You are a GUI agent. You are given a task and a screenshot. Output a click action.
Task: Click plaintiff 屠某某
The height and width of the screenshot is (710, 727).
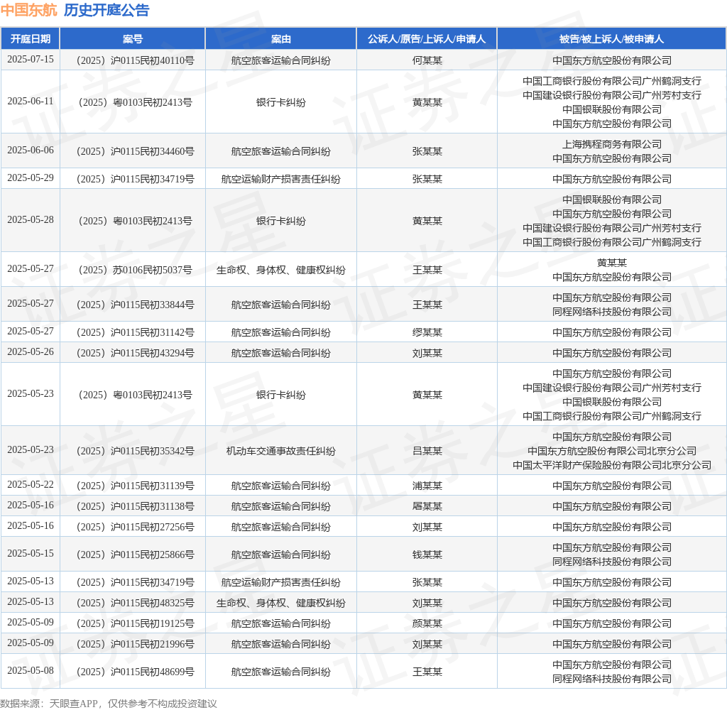tap(427, 506)
